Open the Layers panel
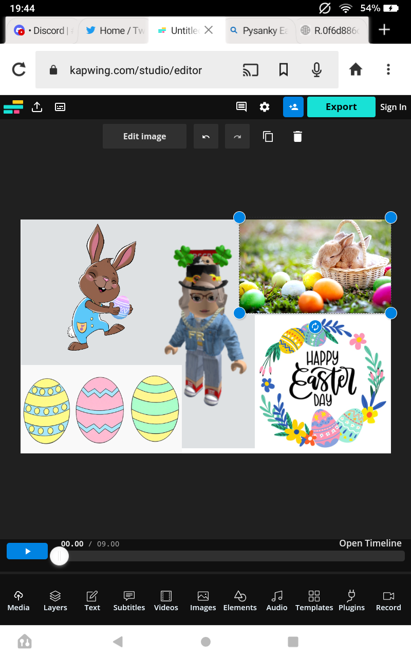 (55, 601)
